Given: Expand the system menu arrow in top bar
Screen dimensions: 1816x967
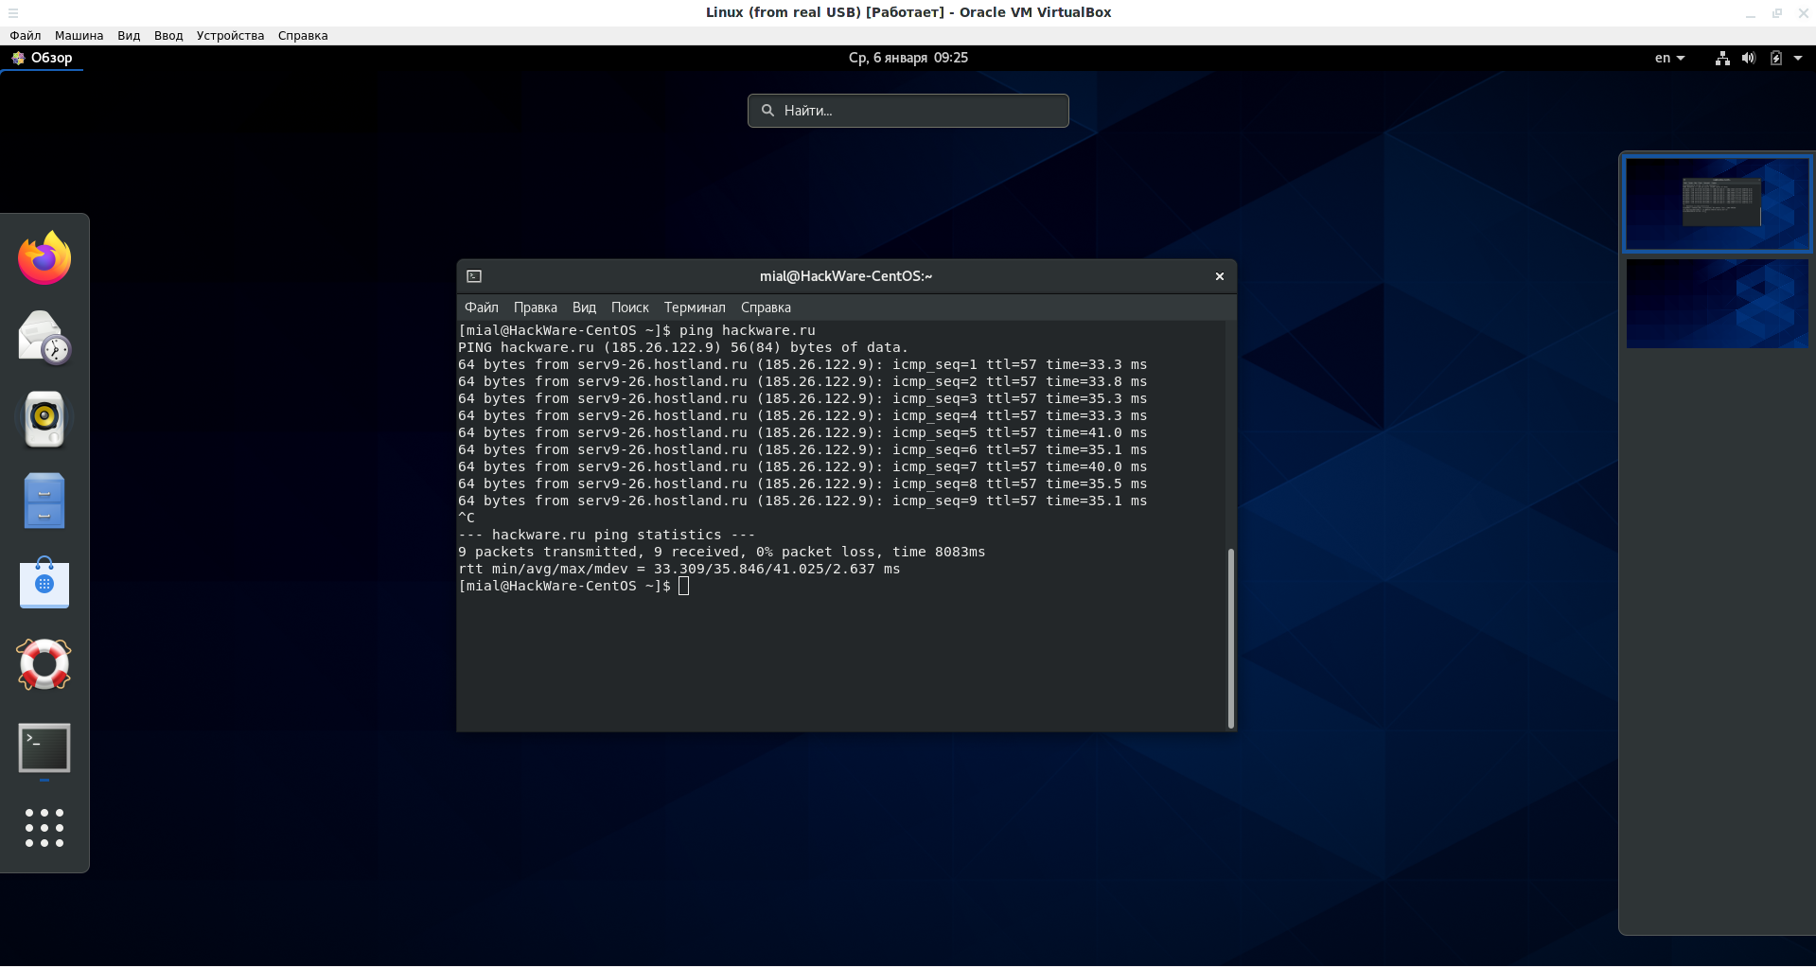Looking at the screenshot, I should pos(1798,58).
